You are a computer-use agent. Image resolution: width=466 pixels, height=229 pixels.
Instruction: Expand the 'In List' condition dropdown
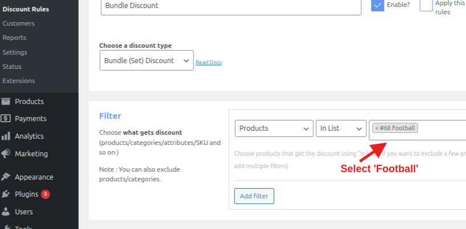pyautogui.click(x=341, y=128)
